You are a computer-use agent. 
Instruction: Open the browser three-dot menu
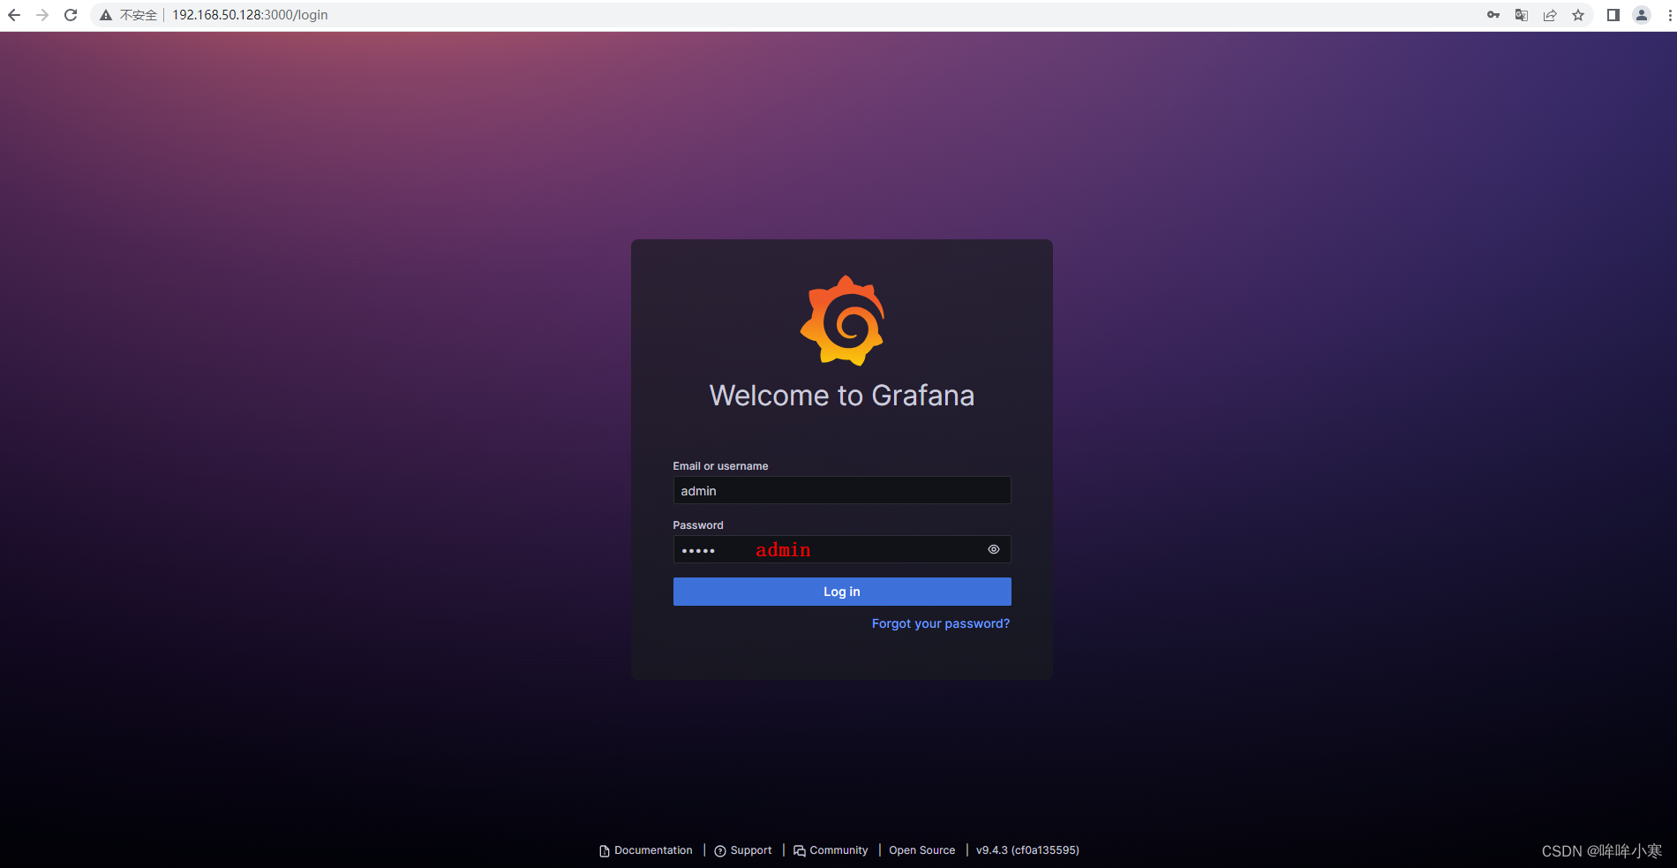(x=1667, y=15)
